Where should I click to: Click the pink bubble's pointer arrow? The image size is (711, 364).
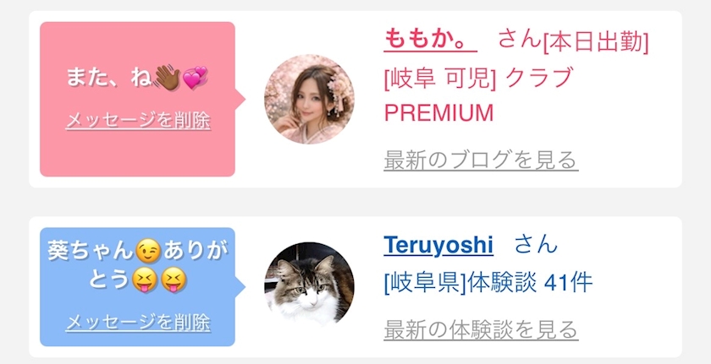pos(240,99)
